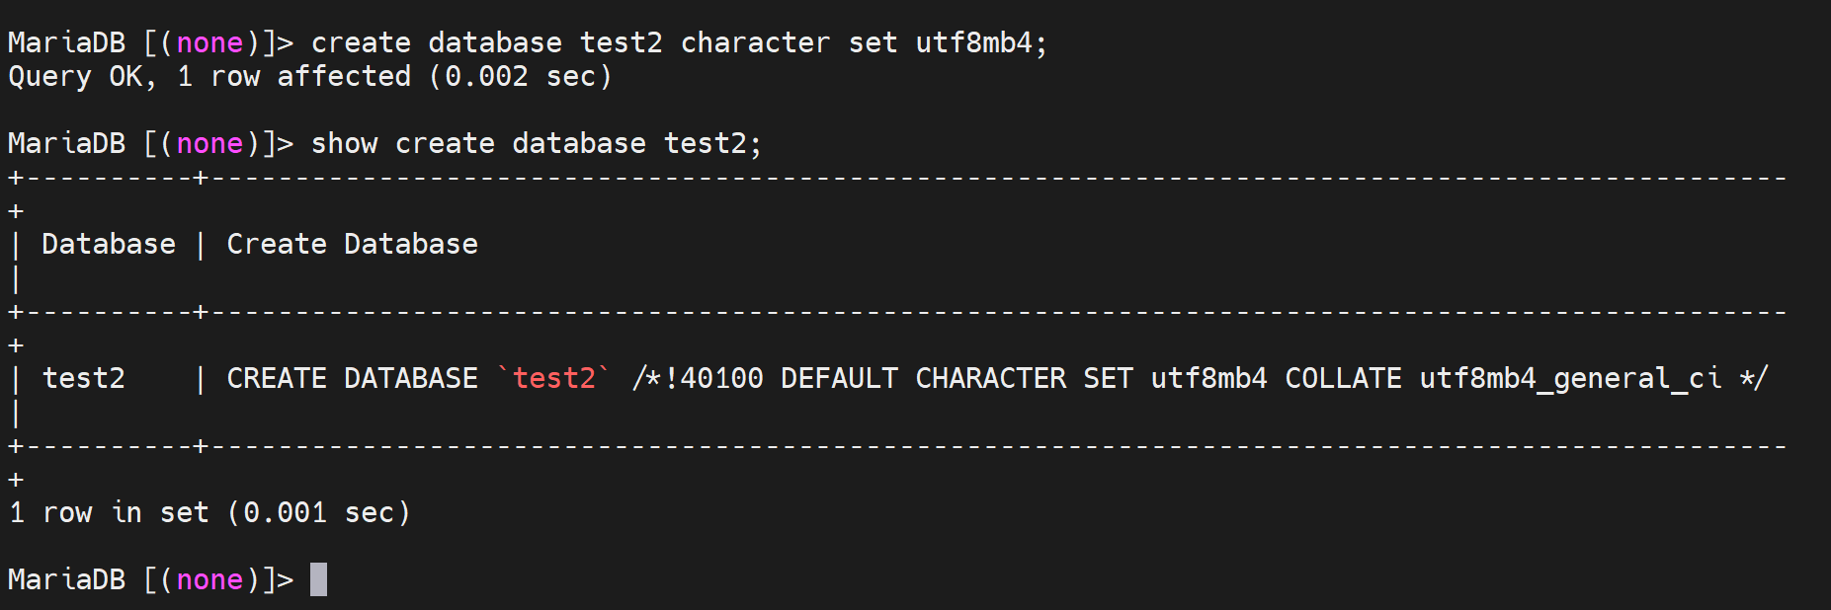1831x610 pixels.
Task: Click the terminal cursor block at the last prompt
Action: click(318, 579)
